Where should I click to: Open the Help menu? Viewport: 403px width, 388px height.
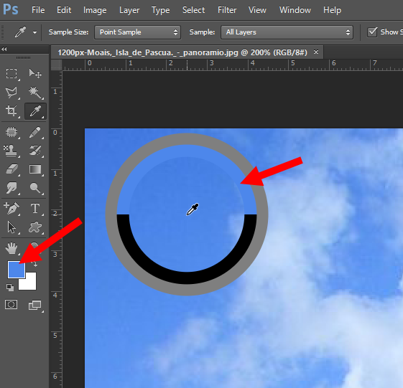[x=332, y=10]
